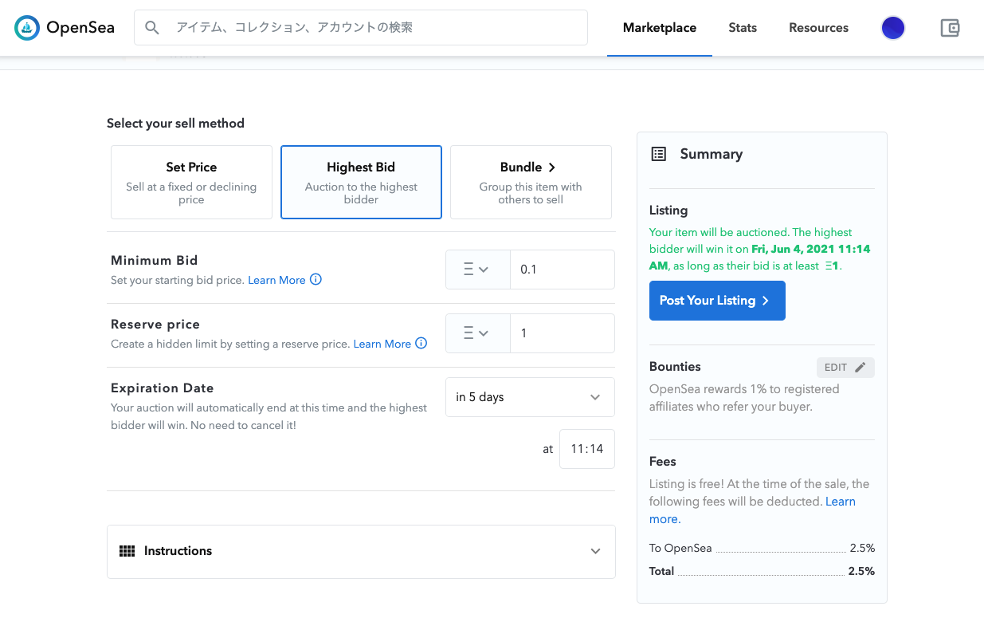Click the OpenSea logo icon
The image size is (984, 622).
tap(27, 28)
